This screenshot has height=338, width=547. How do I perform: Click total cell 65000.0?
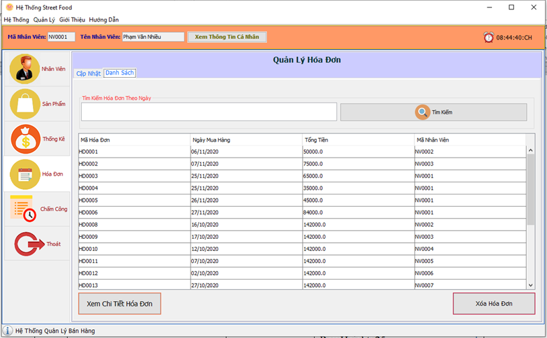[358, 176]
